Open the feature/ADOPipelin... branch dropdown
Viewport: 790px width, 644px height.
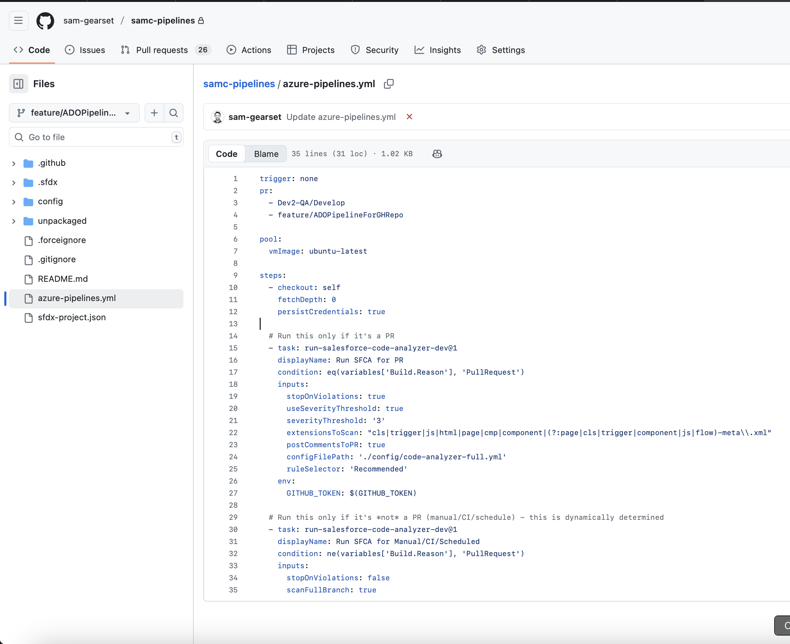coord(74,113)
